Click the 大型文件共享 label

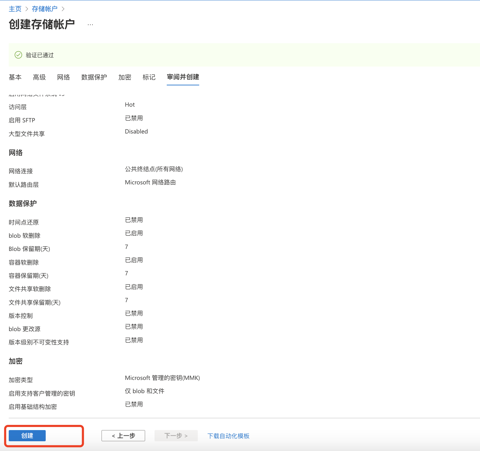coord(27,134)
